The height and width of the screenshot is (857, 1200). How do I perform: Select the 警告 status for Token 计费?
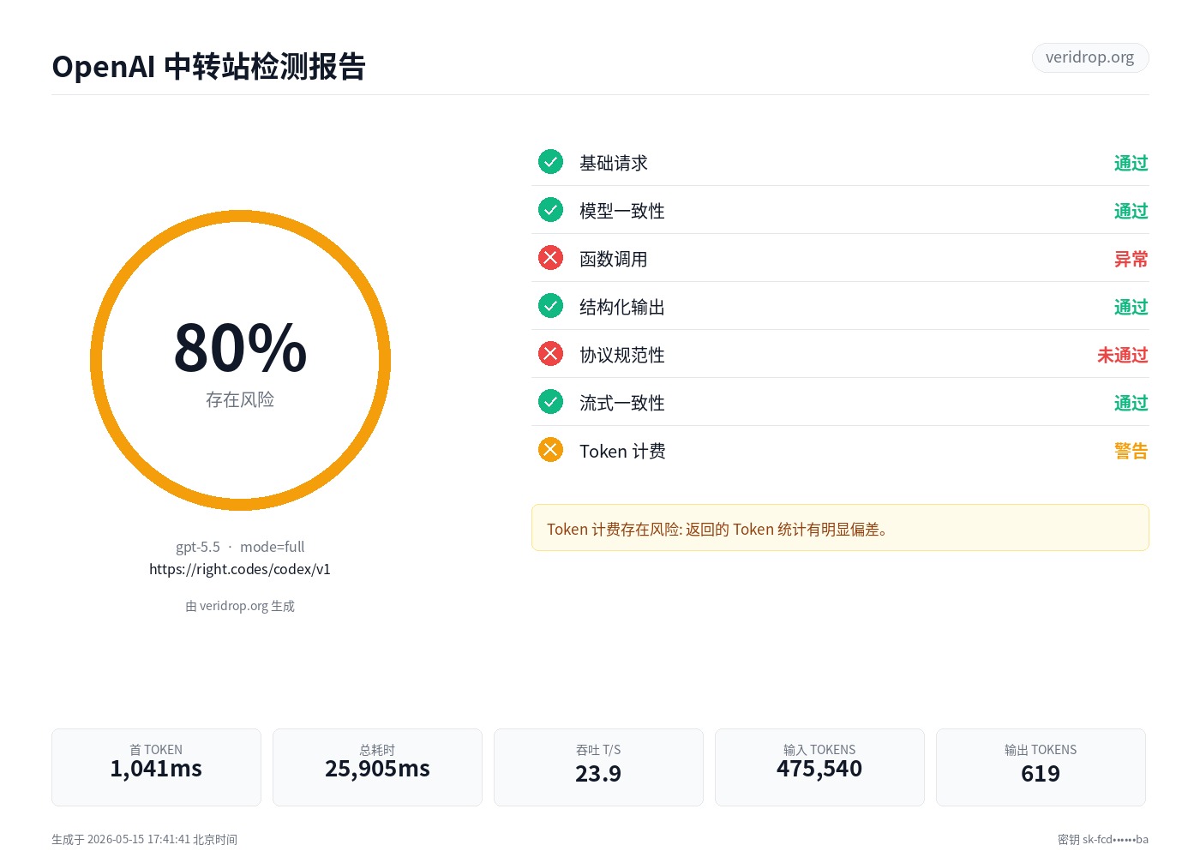point(1131,451)
